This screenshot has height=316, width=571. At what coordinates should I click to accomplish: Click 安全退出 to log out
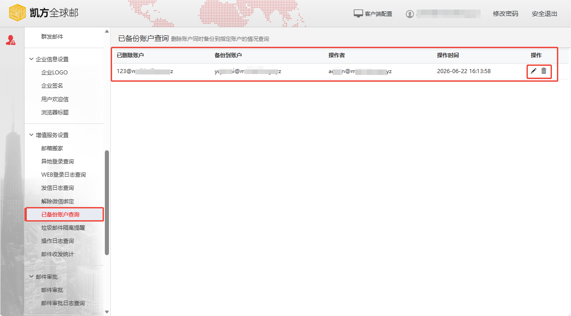[545, 14]
